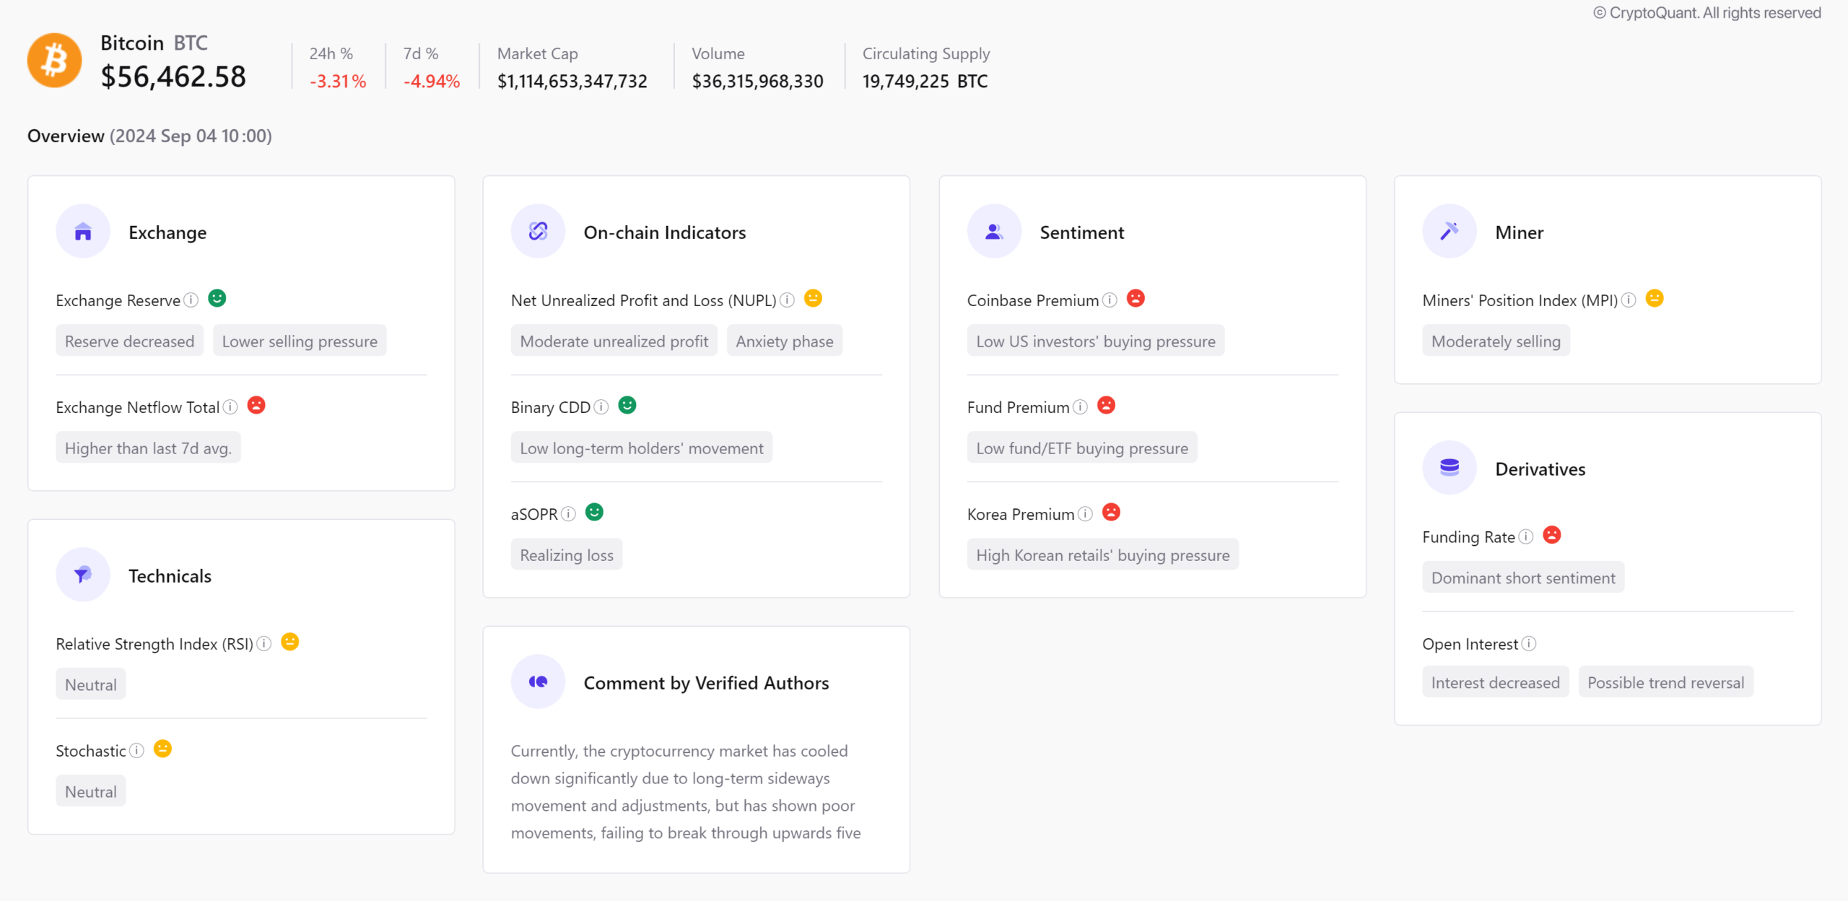1848x901 pixels.
Task: Open the Exchange Reserve indicator
Action: tap(118, 300)
